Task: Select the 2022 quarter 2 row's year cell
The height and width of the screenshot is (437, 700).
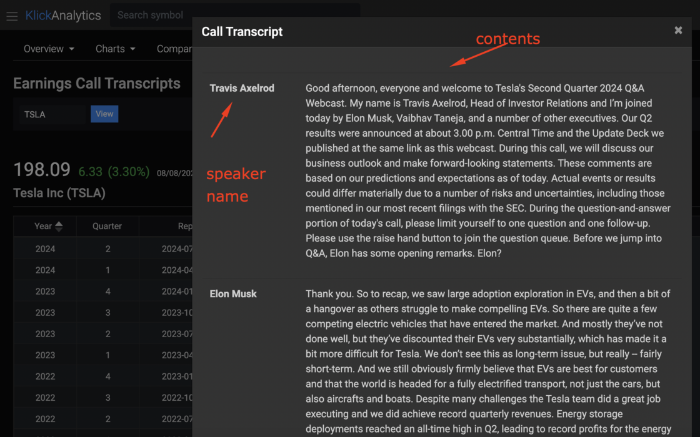Action: click(x=45, y=419)
